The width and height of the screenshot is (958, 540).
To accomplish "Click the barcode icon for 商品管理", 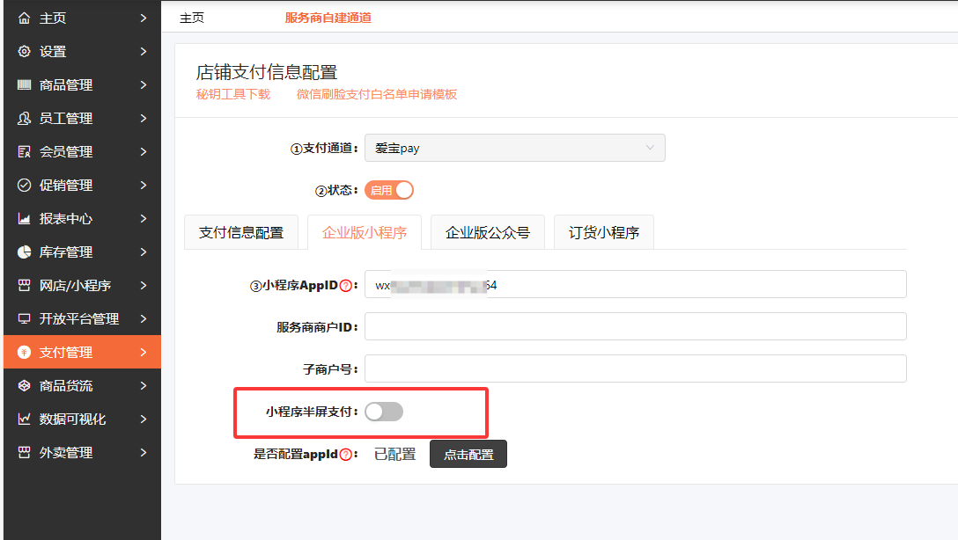I will (25, 85).
